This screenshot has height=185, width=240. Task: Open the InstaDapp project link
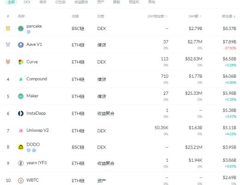[36, 113]
